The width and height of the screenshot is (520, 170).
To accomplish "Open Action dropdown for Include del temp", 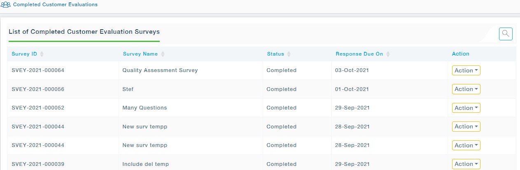I will coord(466,164).
